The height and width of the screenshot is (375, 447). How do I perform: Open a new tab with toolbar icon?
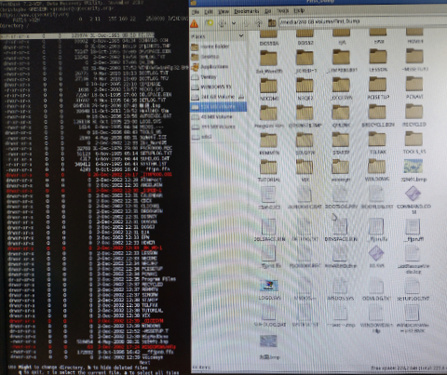click(x=210, y=23)
